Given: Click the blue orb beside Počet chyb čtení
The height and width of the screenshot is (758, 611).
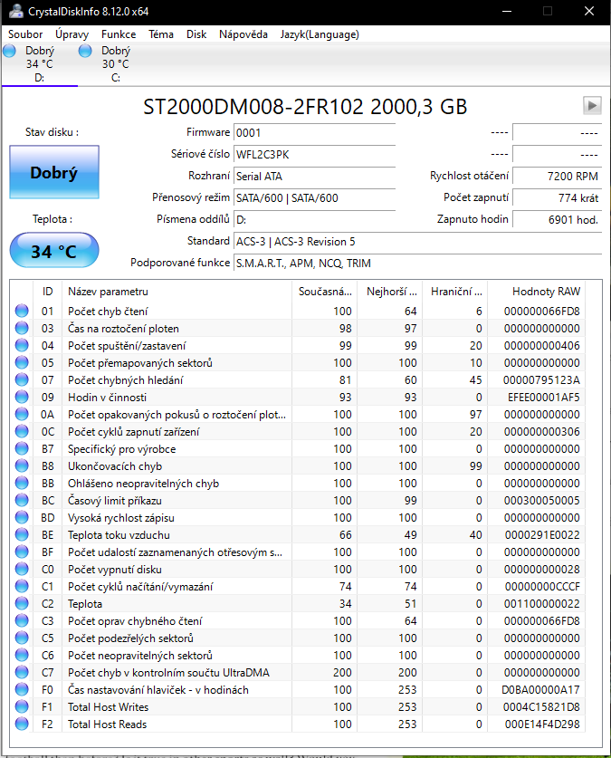Looking at the screenshot, I should pos(22,312).
